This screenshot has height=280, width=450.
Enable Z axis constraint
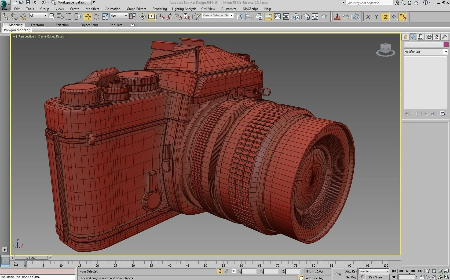pos(385,17)
